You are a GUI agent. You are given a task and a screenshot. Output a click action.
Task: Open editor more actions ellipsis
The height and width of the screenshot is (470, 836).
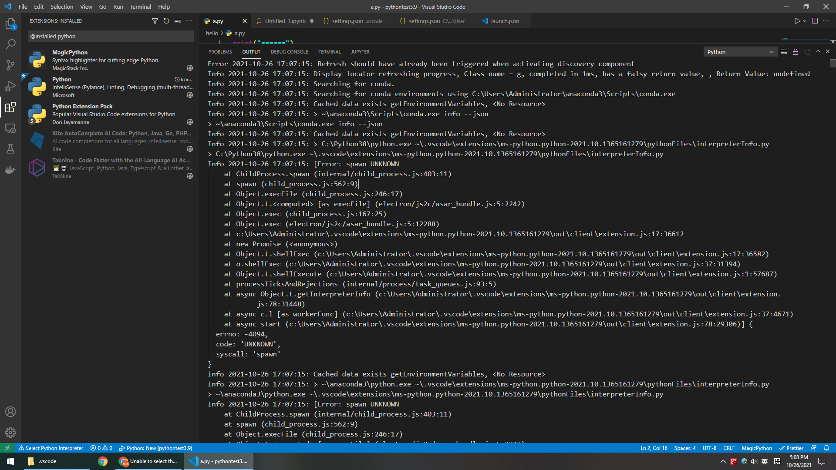point(826,21)
